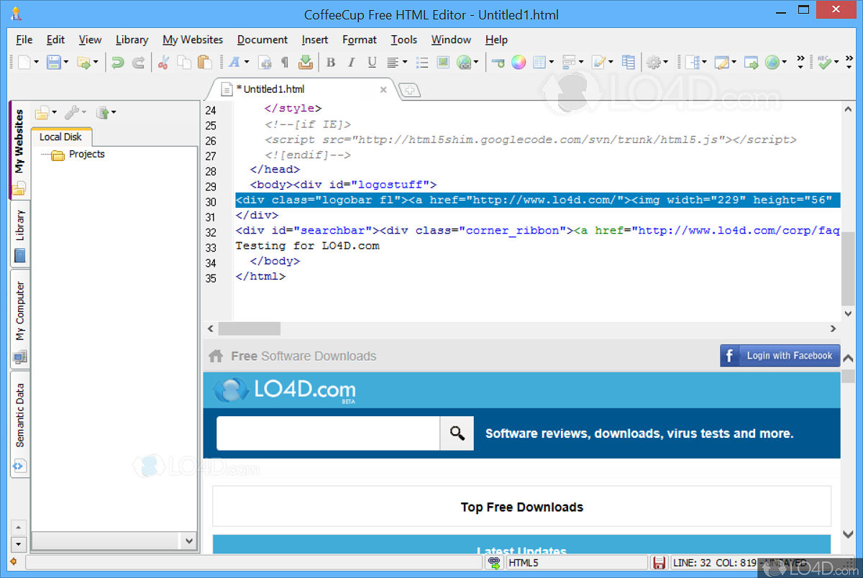Toggle Italic formatting
Screen dimensions: 863x578
pos(351,63)
